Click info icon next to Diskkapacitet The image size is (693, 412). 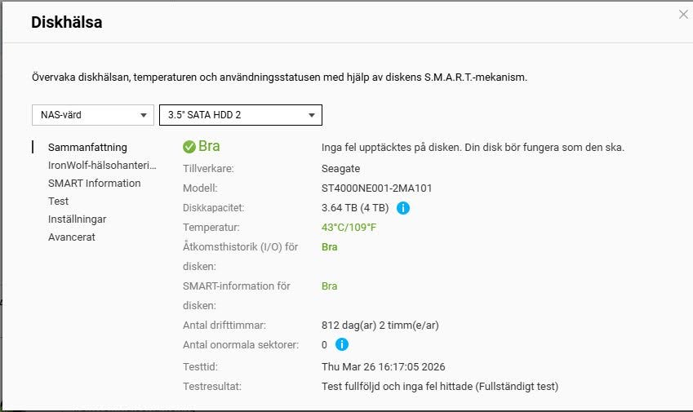coord(403,208)
